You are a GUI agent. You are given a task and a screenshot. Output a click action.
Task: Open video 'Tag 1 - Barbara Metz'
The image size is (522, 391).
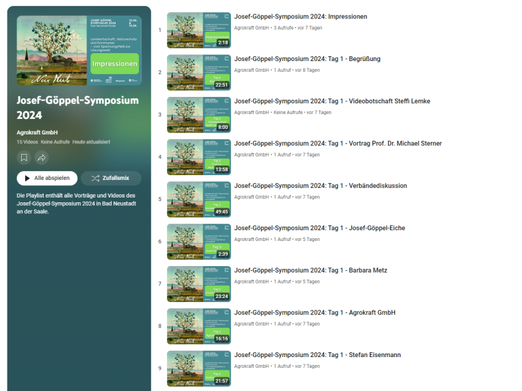coord(311,270)
